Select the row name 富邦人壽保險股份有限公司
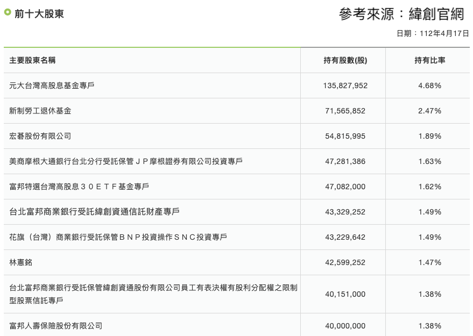Screen dimensions: 473x336 pos(56,326)
